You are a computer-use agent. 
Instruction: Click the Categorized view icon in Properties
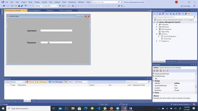154,71
